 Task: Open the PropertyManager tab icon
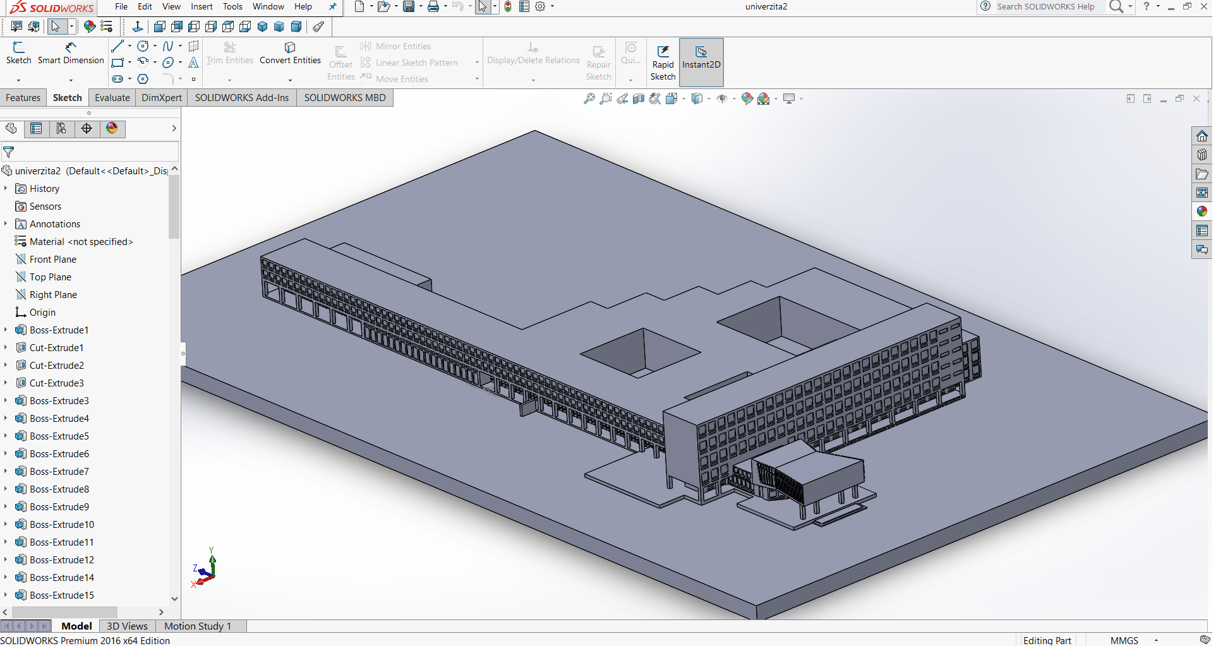(36, 129)
